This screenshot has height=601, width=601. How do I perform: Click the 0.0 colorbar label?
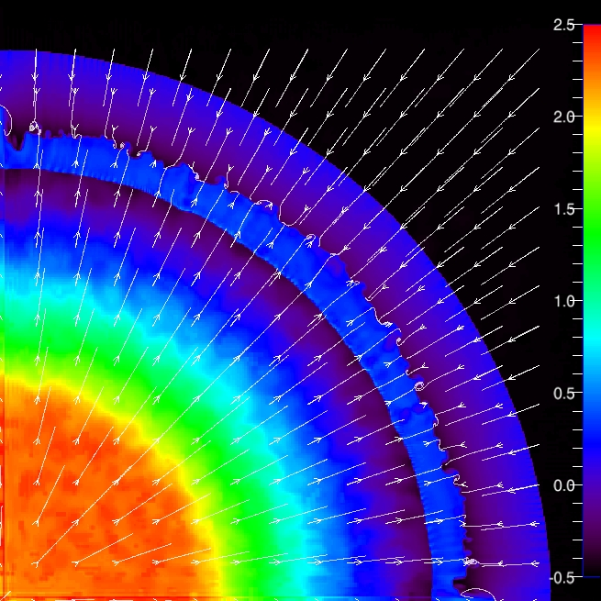(563, 485)
